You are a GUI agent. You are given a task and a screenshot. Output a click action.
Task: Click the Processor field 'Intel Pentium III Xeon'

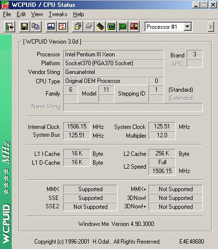pos(113,54)
